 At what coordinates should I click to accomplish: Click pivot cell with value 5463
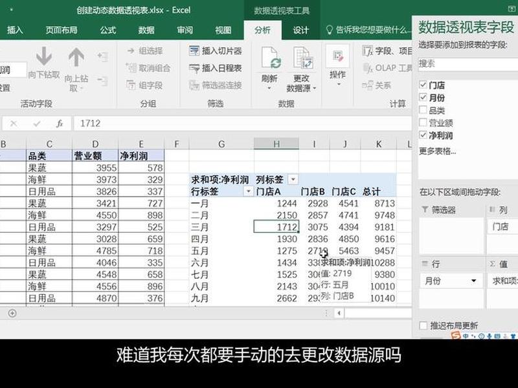tap(345, 251)
